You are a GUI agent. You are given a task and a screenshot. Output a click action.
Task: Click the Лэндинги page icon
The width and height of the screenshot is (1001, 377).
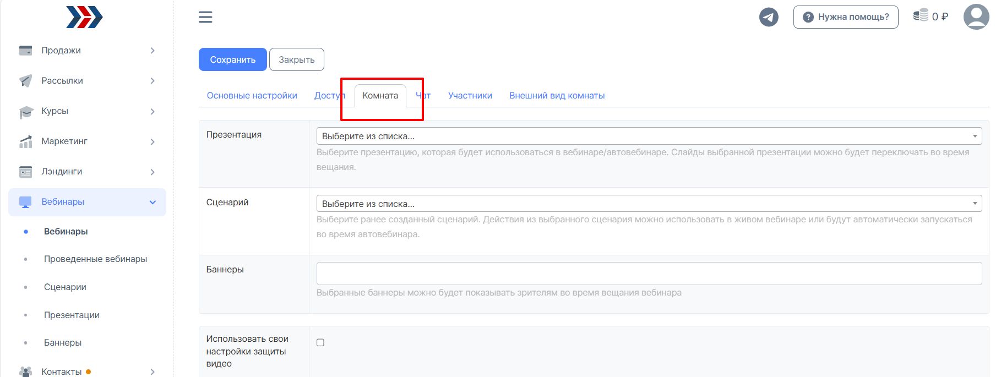click(25, 172)
